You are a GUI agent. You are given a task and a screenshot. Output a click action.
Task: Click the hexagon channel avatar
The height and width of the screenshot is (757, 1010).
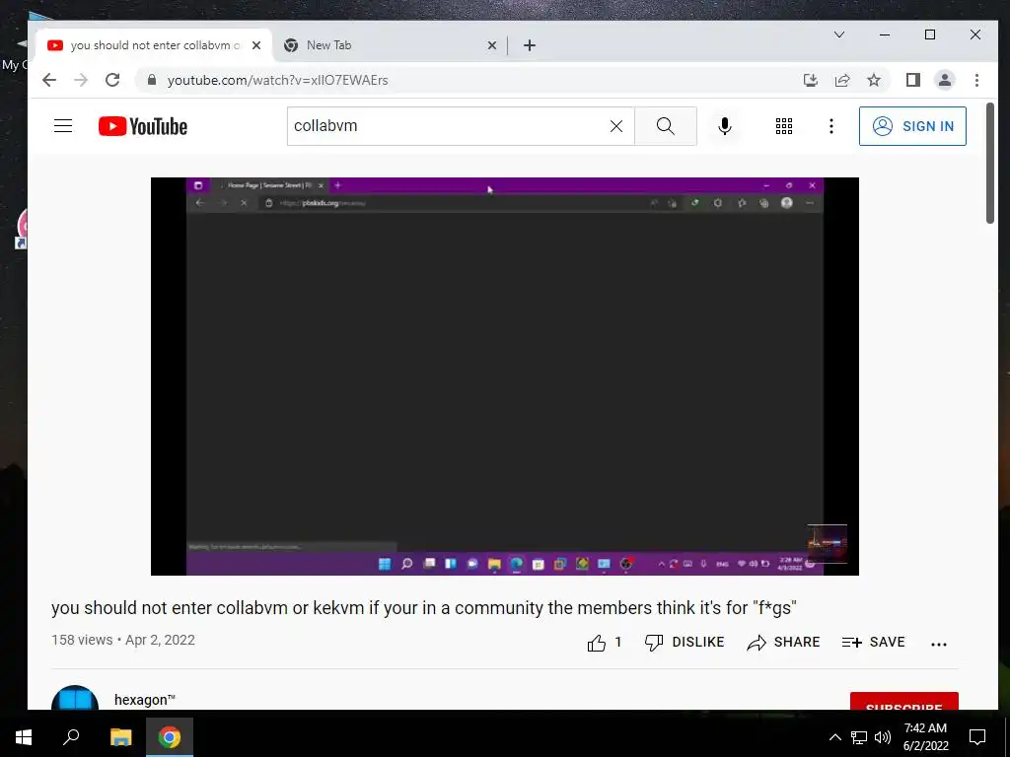coord(75,698)
